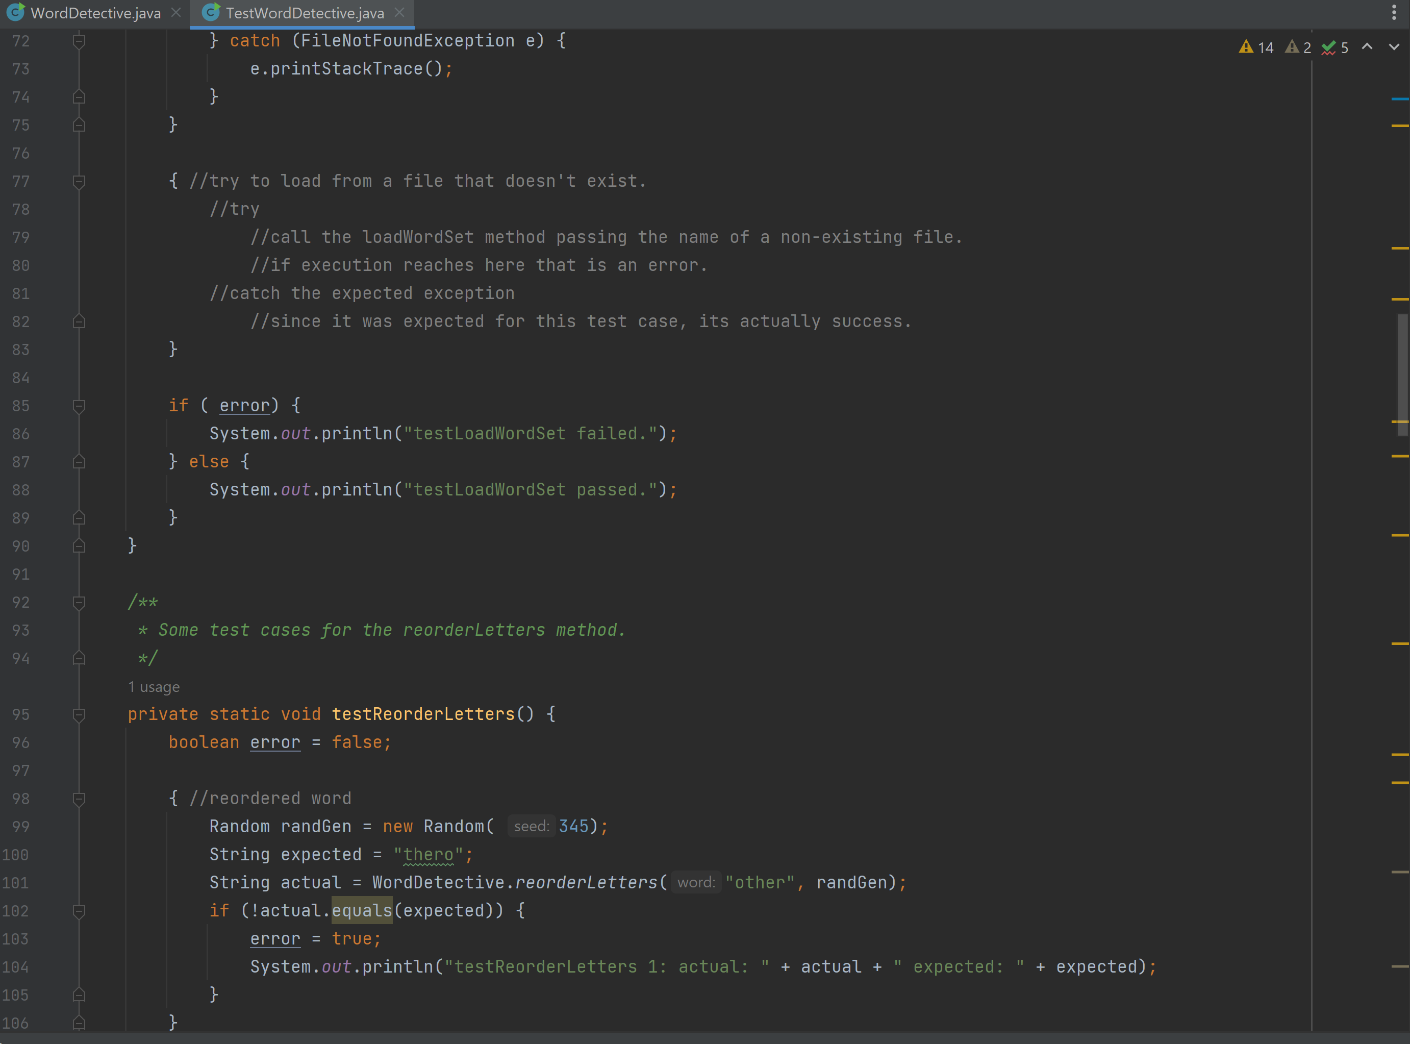Viewport: 1410px width, 1044px height.
Task: Open the editor tabs more-options menu
Action: (x=1394, y=13)
